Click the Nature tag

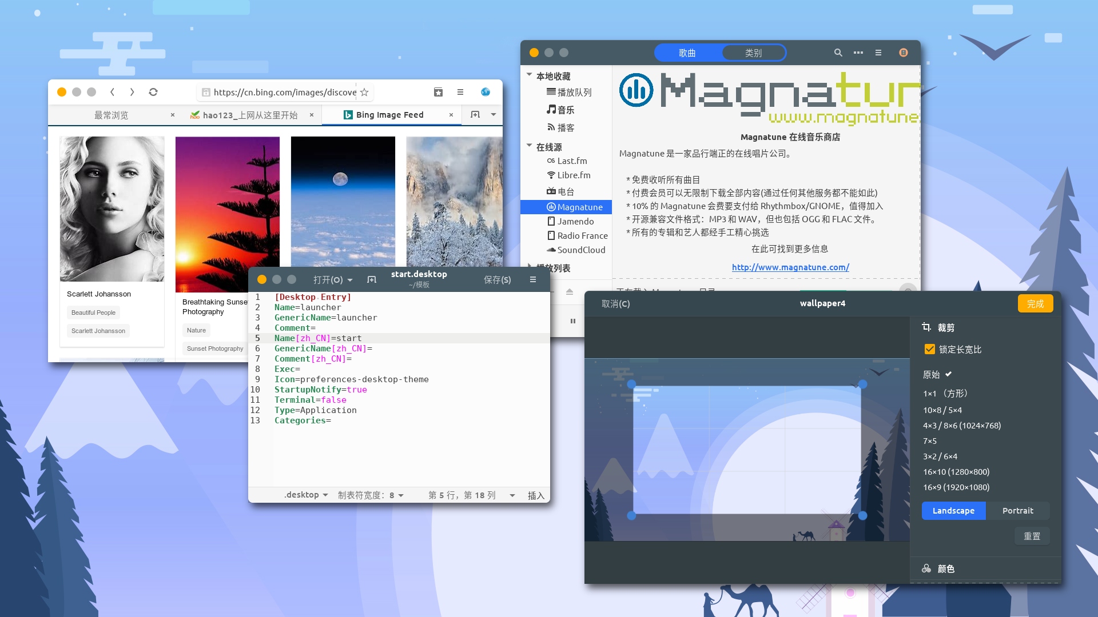196,330
